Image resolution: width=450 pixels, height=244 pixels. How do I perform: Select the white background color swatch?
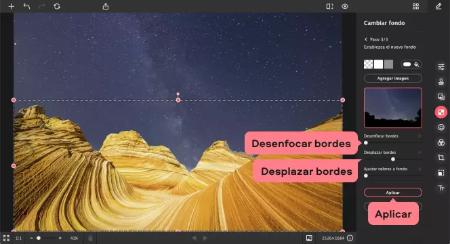379,64
